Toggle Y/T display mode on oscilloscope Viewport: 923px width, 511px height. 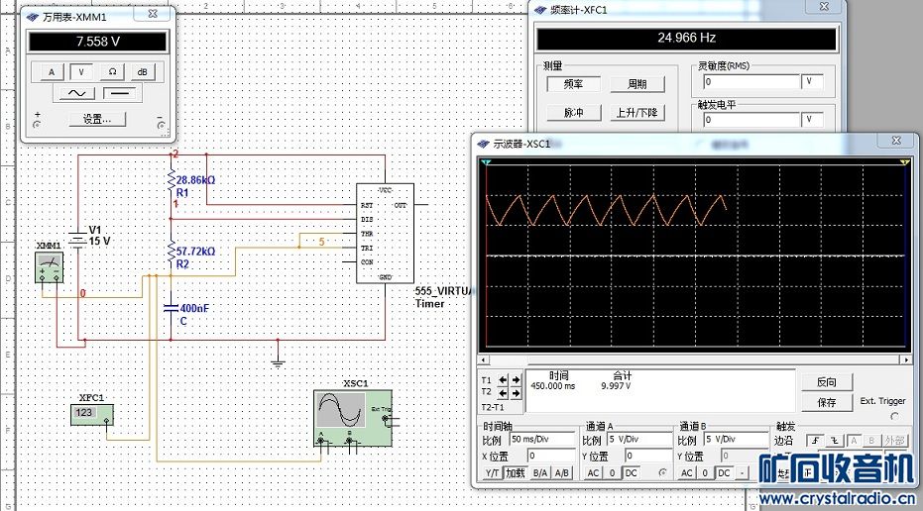click(492, 473)
